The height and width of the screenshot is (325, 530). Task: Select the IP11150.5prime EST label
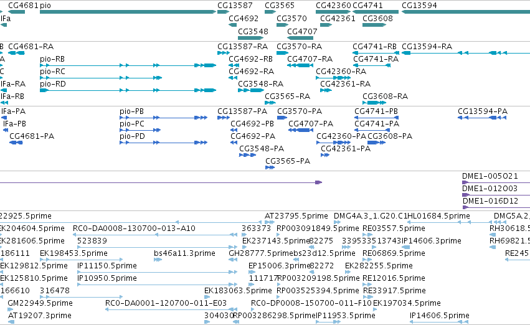pyautogui.click(x=107, y=266)
